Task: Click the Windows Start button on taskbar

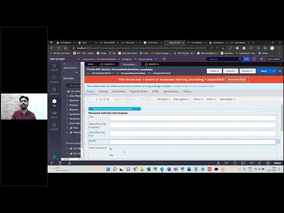Action: click(108, 169)
